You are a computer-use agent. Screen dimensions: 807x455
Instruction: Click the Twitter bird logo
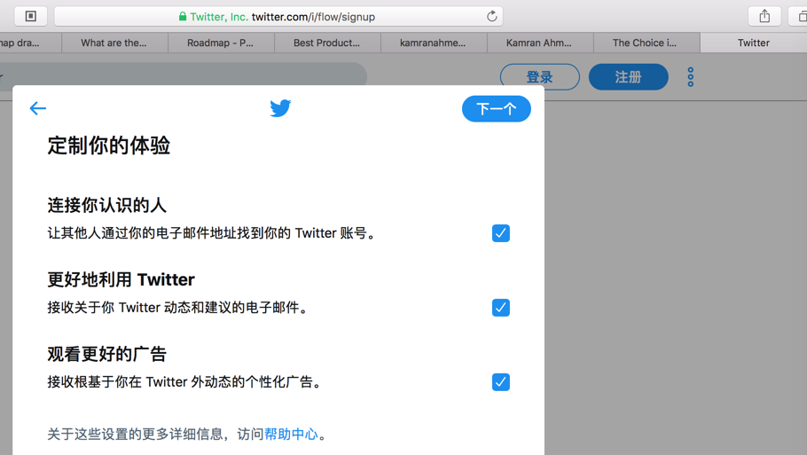(280, 108)
